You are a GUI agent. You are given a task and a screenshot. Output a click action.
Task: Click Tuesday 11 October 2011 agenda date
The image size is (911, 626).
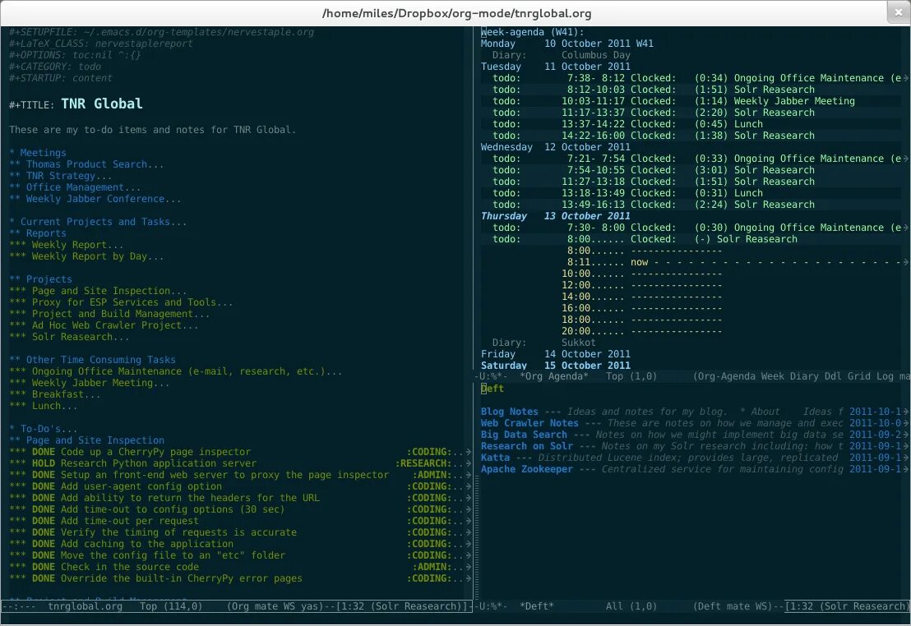556,67
